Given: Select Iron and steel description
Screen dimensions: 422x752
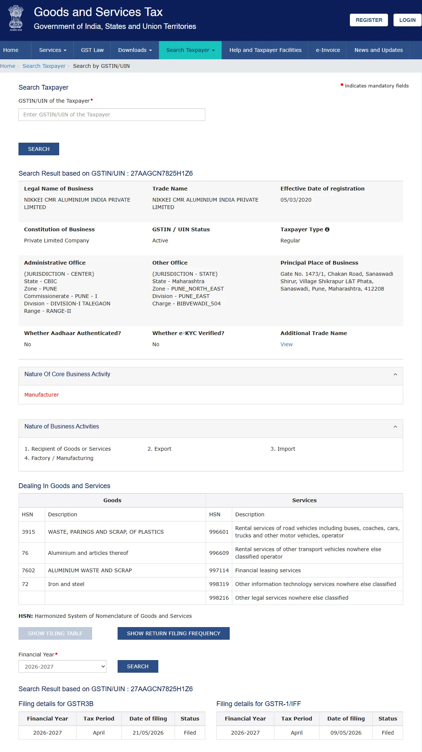Looking at the screenshot, I should [66, 584].
